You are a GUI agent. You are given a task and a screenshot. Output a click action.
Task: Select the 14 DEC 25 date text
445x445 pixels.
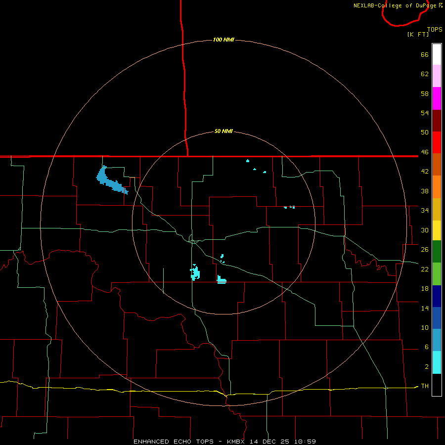click(x=269, y=442)
